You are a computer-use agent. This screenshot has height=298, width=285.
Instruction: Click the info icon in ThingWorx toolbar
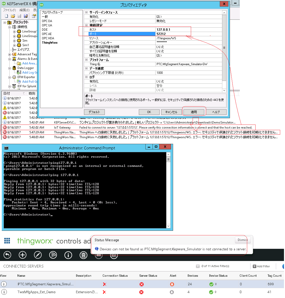tap(68, 255)
